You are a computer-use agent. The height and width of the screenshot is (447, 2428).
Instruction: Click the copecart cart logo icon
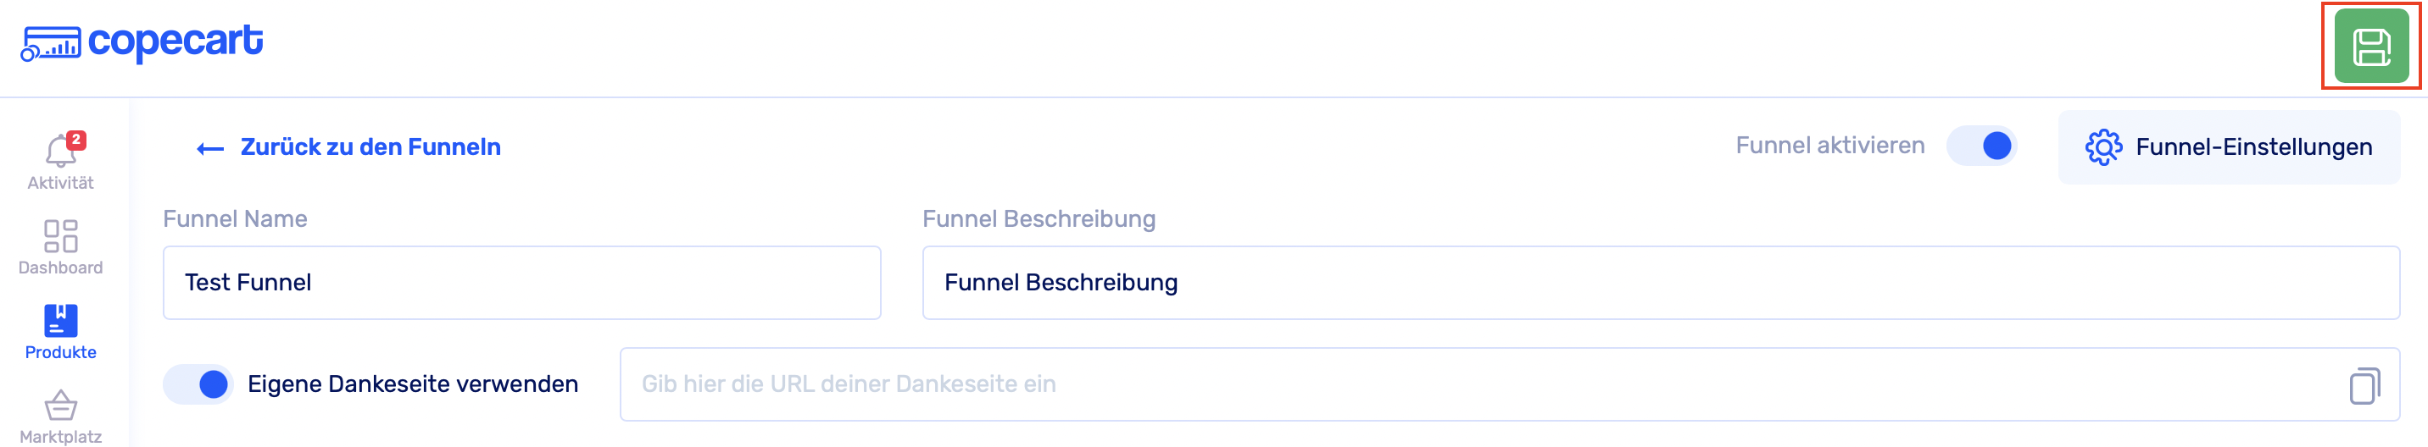point(51,43)
